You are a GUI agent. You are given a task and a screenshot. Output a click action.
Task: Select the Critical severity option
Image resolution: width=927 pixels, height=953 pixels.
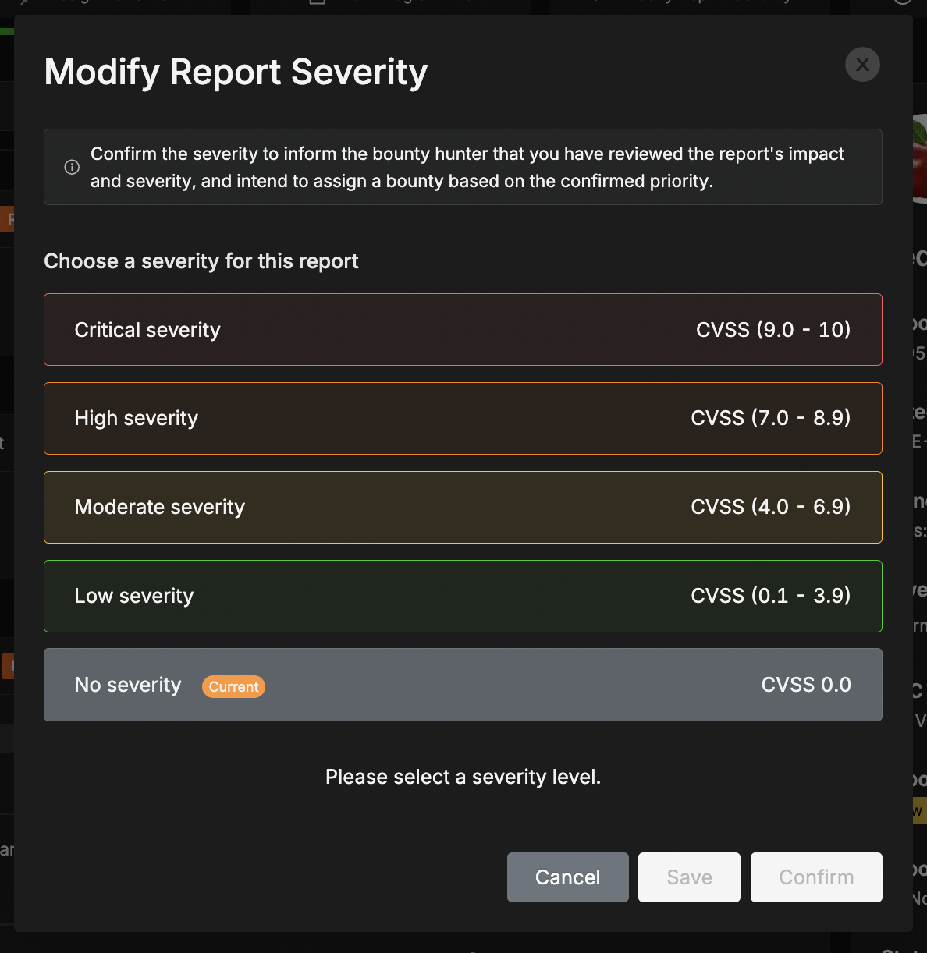463,330
